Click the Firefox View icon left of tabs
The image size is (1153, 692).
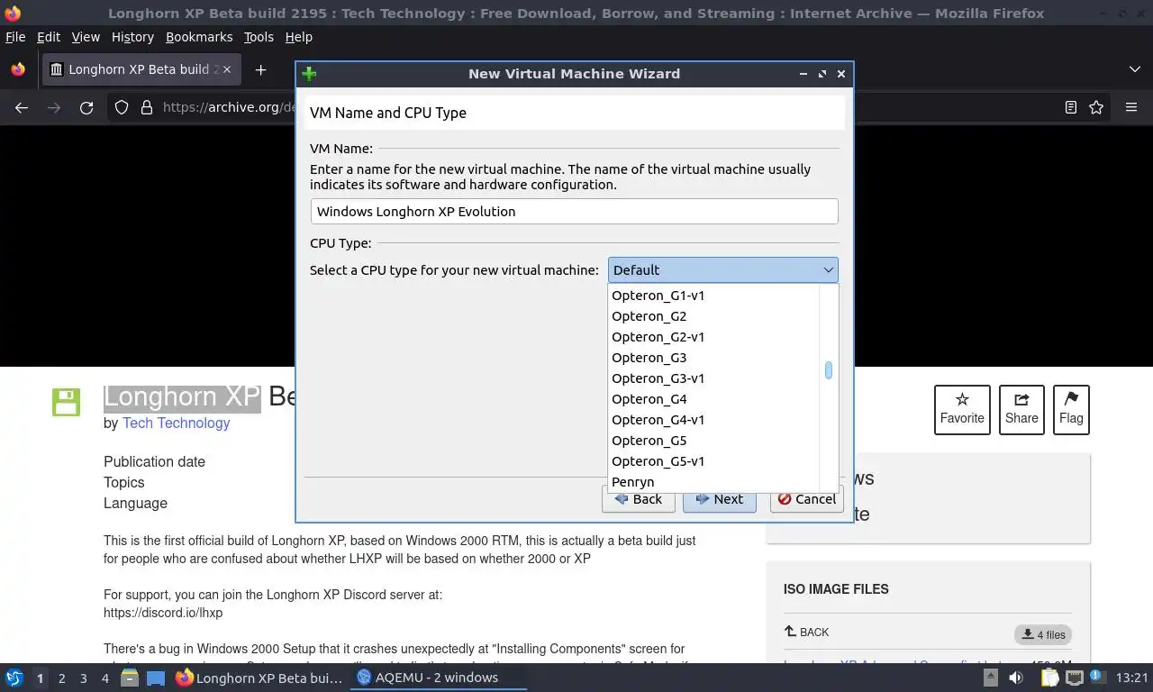18,69
